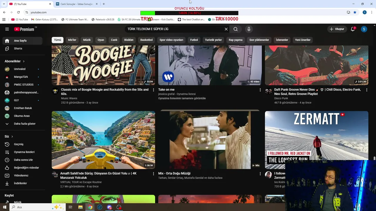This screenshot has height=211, width=376.
Task: Expand the Siz section chevron
Action: tap(12, 137)
